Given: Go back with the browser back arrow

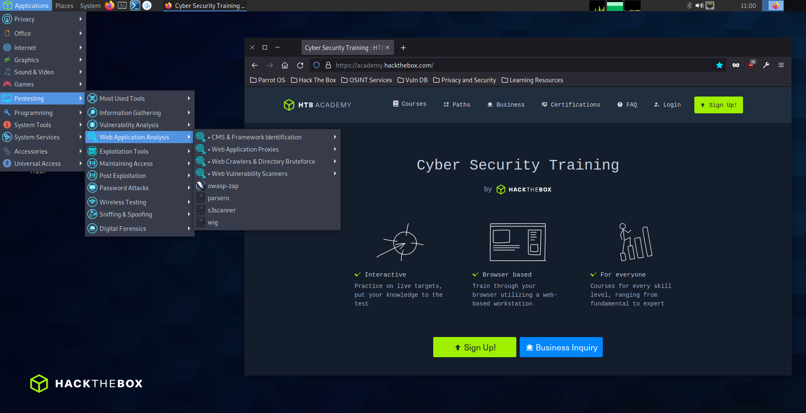Looking at the screenshot, I should pos(255,65).
